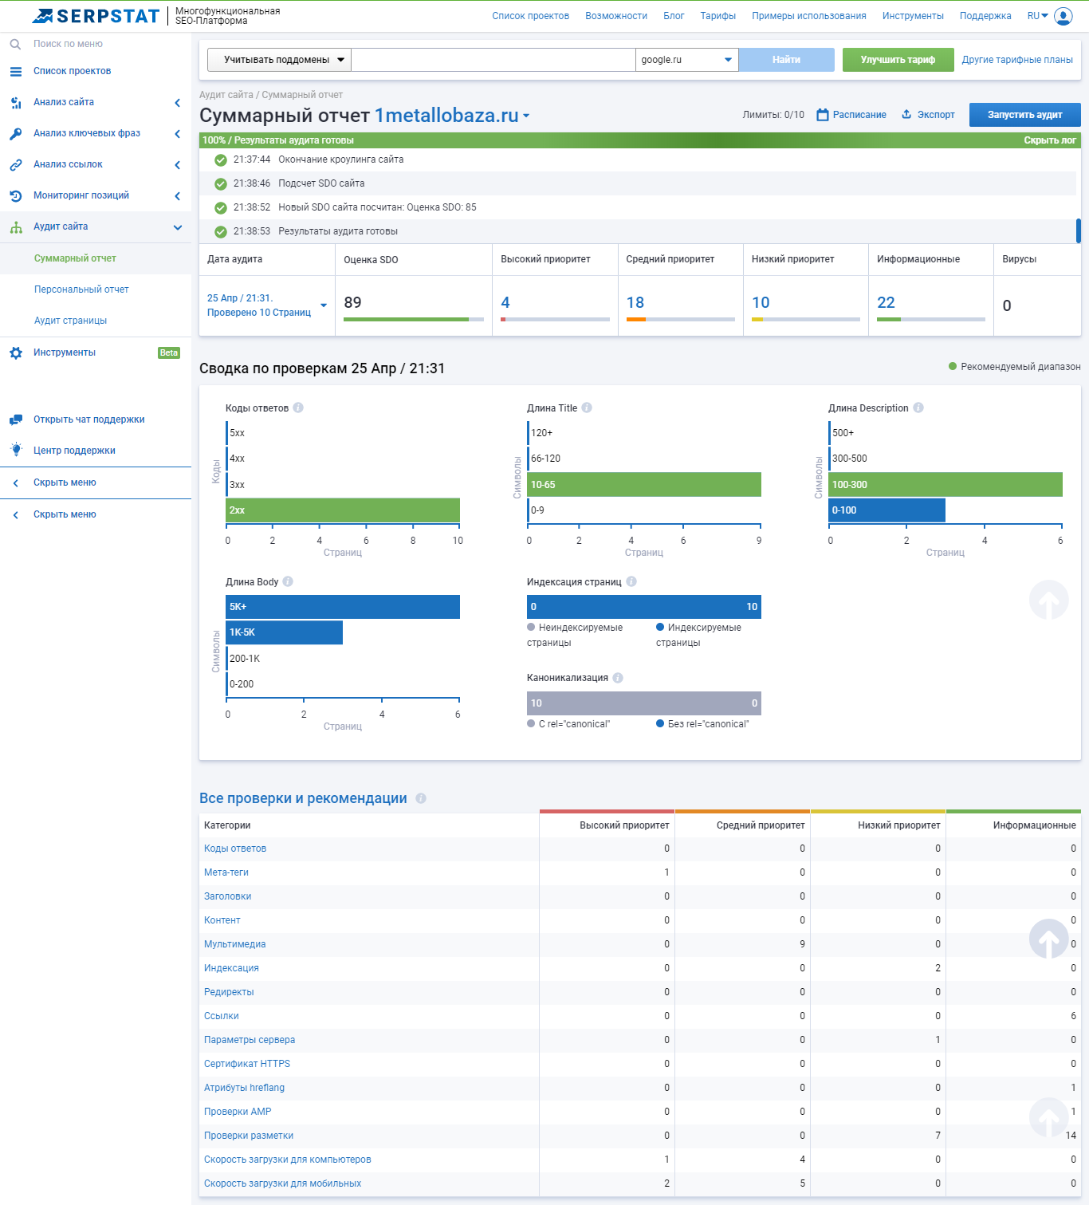
Task: Open the Скорость загрузки для мобильных link
Action: pyautogui.click(x=282, y=1183)
